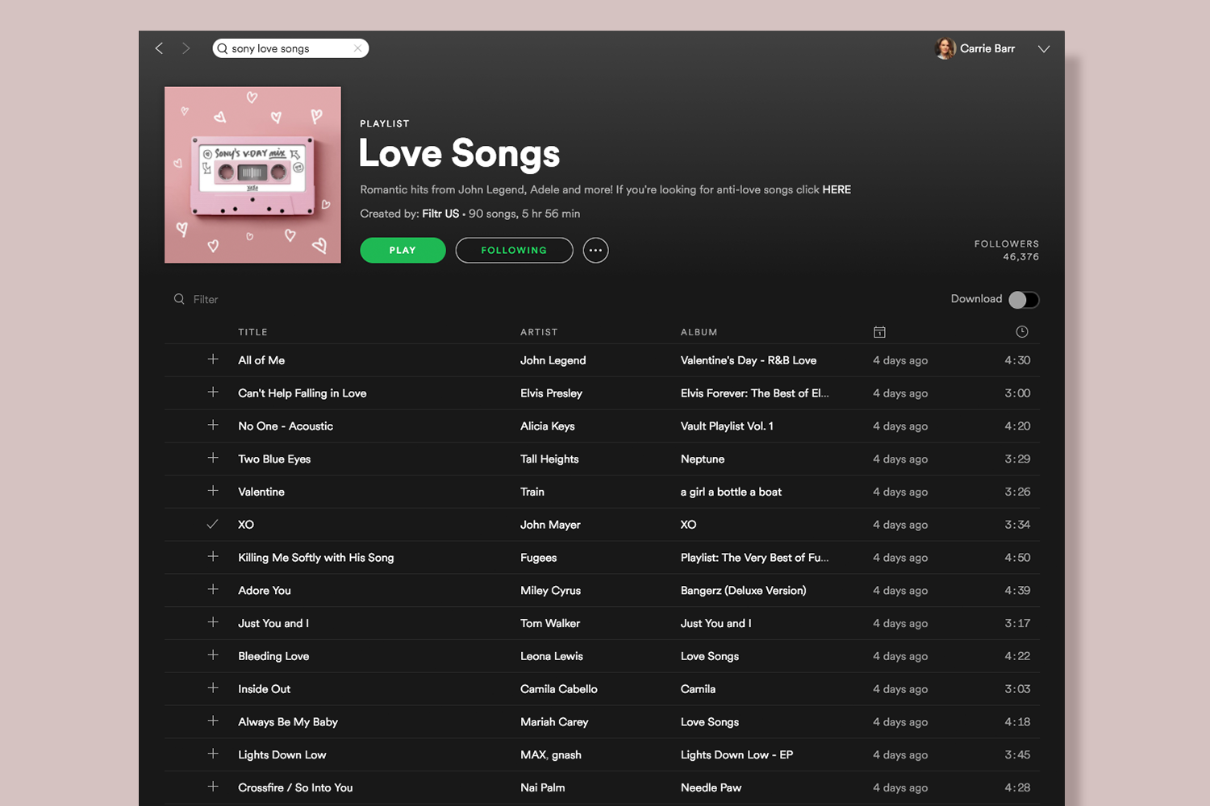
Task: Open album Neptune
Action: coord(703,459)
